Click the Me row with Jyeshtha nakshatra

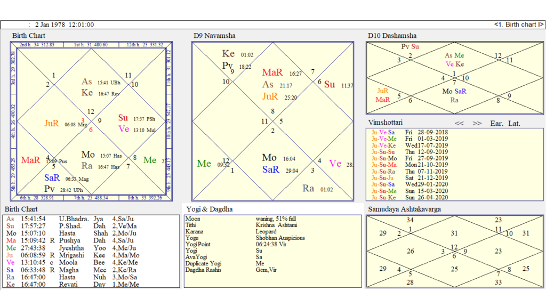(71, 248)
